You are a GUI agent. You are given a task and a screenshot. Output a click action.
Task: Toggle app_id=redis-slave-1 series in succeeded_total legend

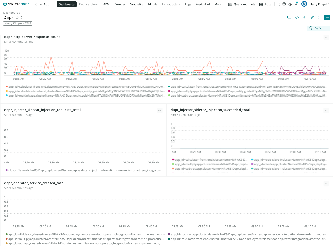pos(289,169)
